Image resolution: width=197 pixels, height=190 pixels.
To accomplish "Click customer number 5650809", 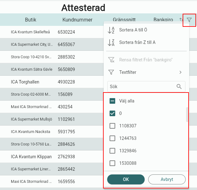I will pyautogui.click(x=66, y=69).
